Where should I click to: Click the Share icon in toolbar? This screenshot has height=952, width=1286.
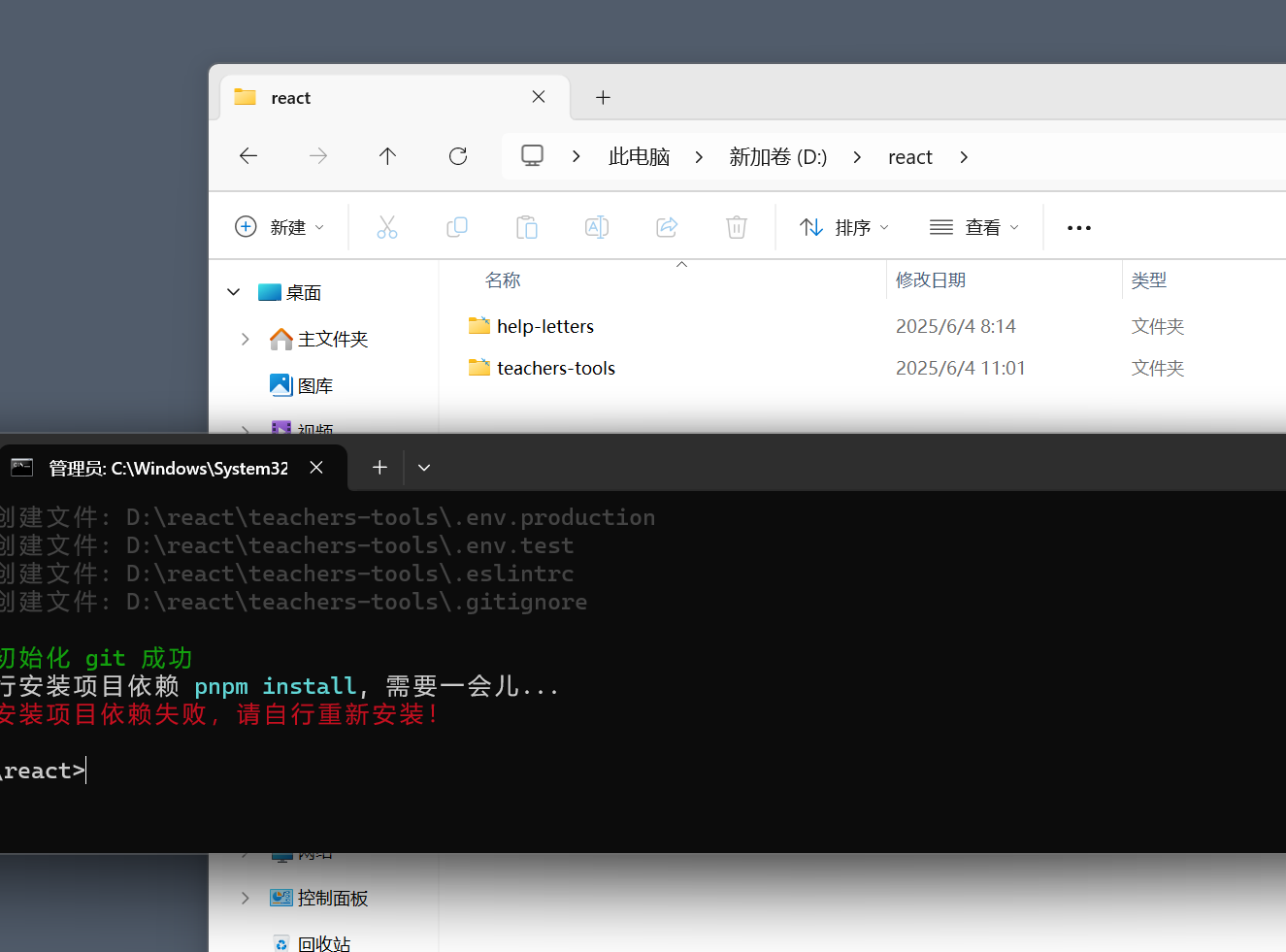click(667, 227)
